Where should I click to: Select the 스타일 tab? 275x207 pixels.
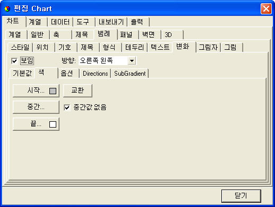tap(20, 47)
